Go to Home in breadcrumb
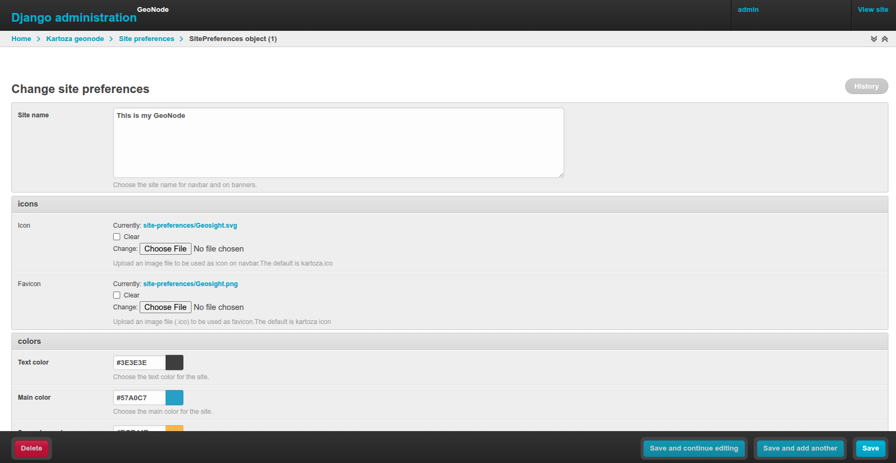The image size is (896, 463). pyautogui.click(x=21, y=39)
